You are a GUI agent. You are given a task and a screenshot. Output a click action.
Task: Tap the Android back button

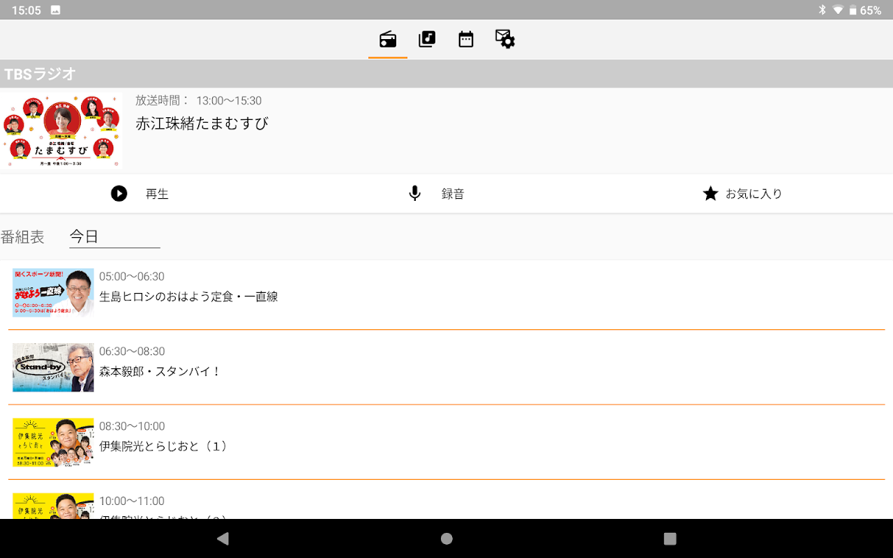coord(223,538)
